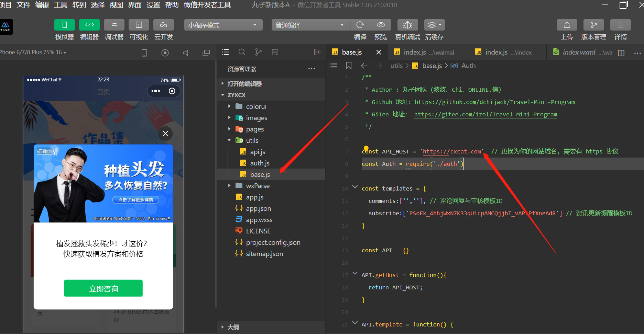Detach the simulator window icon
The width and height of the screenshot is (644, 334).
[206, 53]
